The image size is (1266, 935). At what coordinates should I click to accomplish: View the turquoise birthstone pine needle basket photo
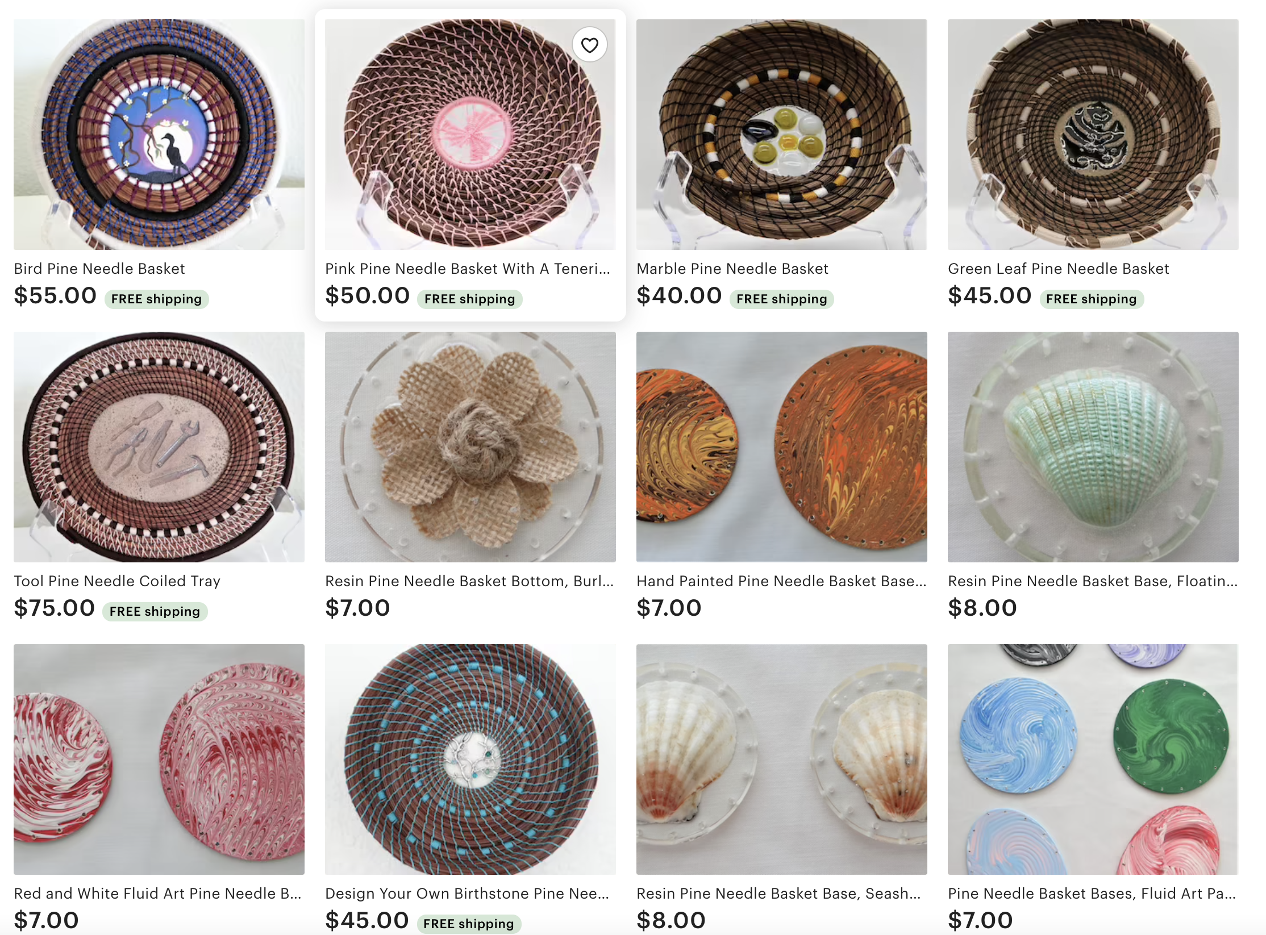470,759
